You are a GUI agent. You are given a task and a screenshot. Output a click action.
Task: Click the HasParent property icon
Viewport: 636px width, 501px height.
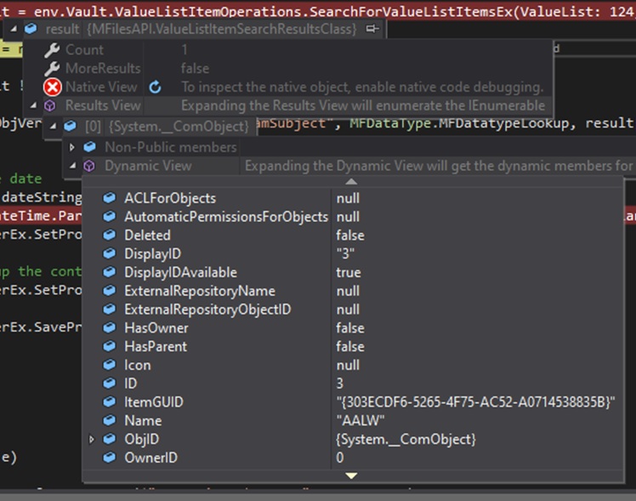point(109,346)
